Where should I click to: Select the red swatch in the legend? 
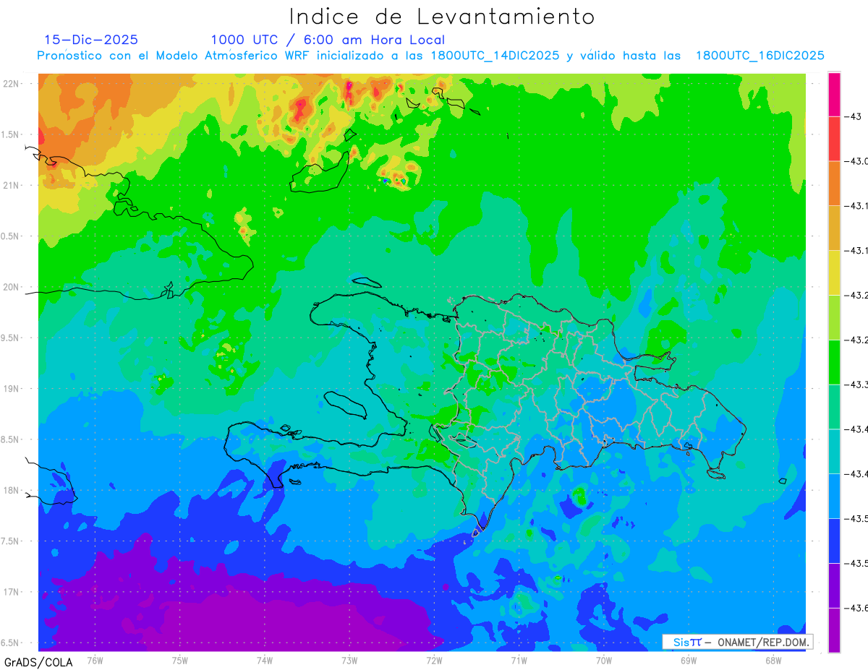point(834,139)
